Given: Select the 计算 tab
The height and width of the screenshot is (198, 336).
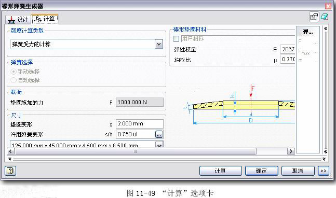Looking at the screenshot, I should coord(45,19).
